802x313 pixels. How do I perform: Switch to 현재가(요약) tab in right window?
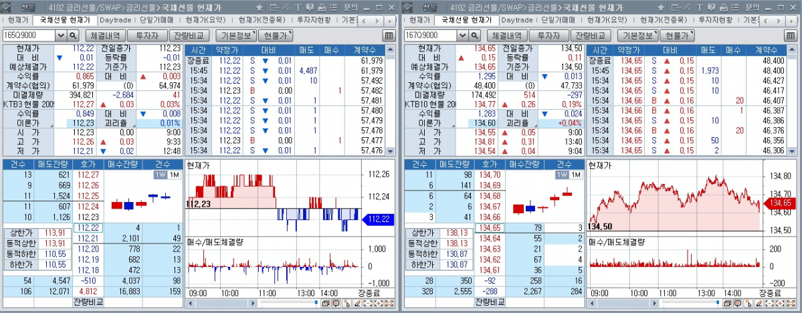point(607,21)
